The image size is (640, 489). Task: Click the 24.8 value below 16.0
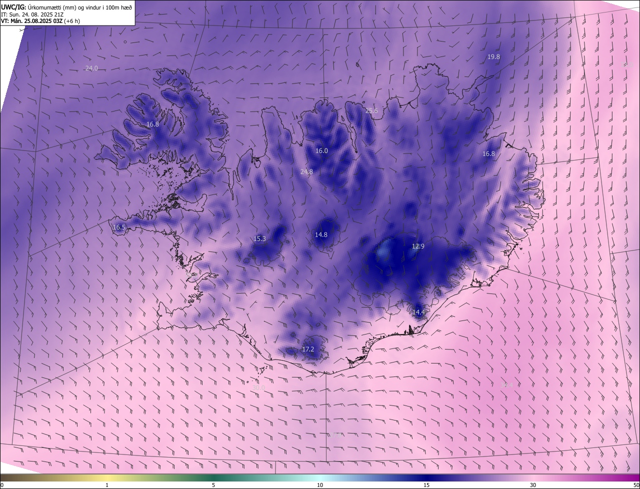click(x=306, y=171)
